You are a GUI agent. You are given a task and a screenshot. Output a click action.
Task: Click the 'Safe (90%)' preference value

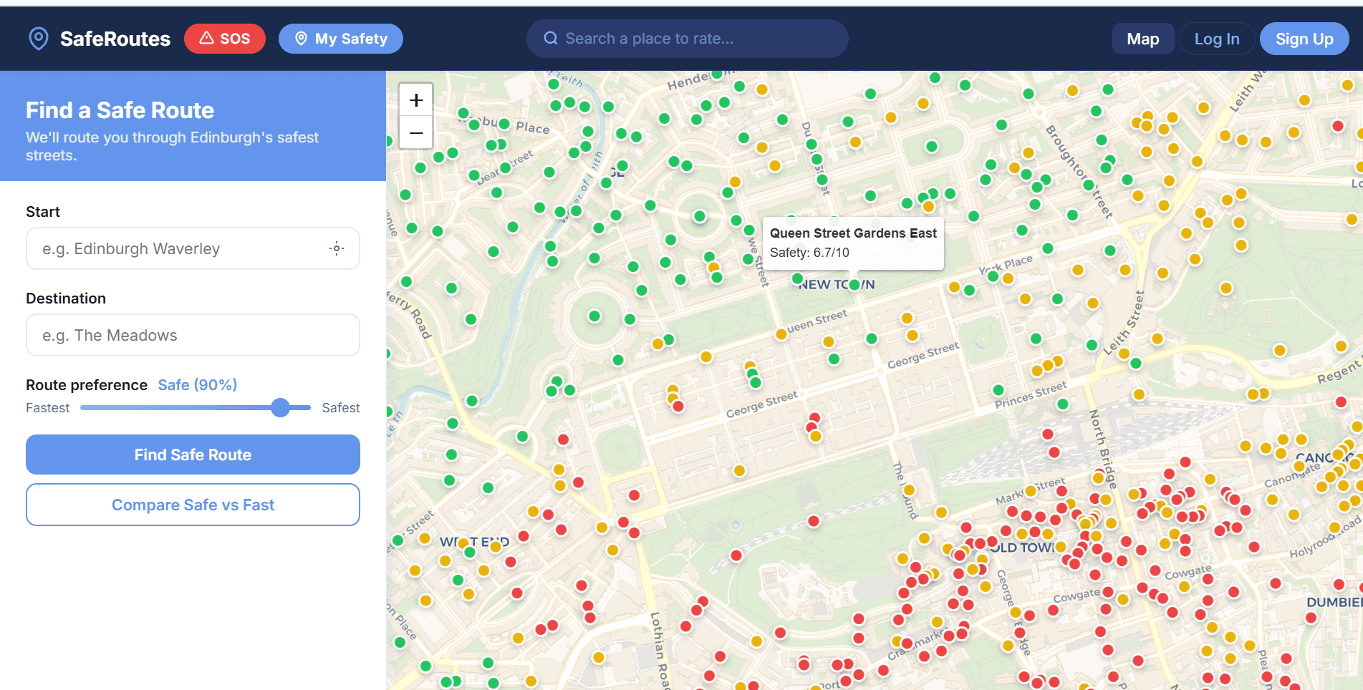tap(198, 385)
